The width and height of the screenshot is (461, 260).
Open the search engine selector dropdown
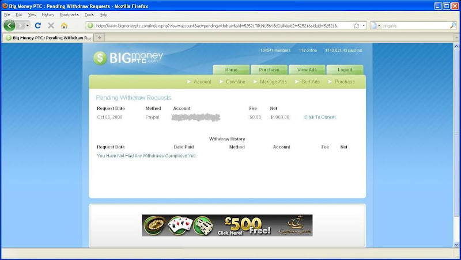click(375, 26)
